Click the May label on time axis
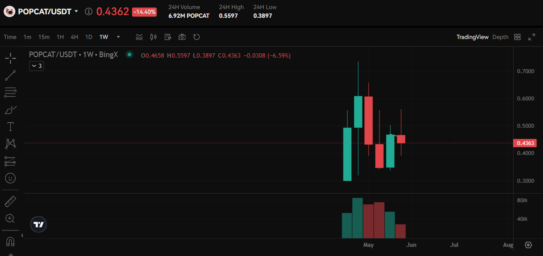This screenshot has width=543, height=256. click(x=368, y=245)
